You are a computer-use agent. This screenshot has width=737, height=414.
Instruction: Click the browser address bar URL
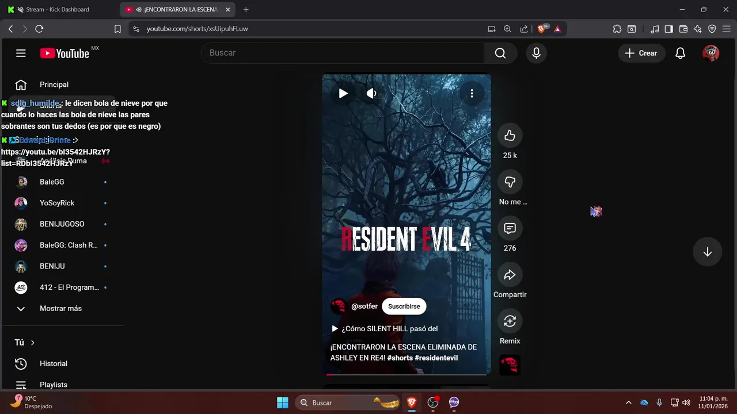pyautogui.click(x=197, y=29)
